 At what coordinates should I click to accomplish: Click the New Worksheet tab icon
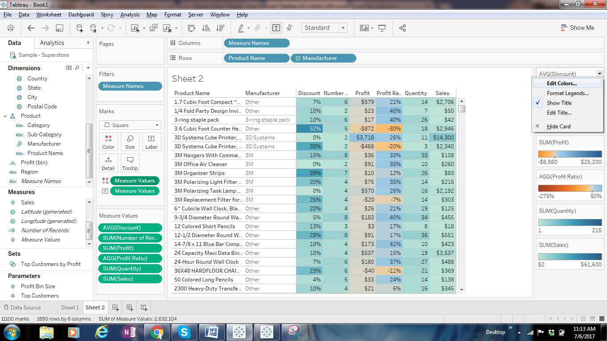[x=116, y=307]
